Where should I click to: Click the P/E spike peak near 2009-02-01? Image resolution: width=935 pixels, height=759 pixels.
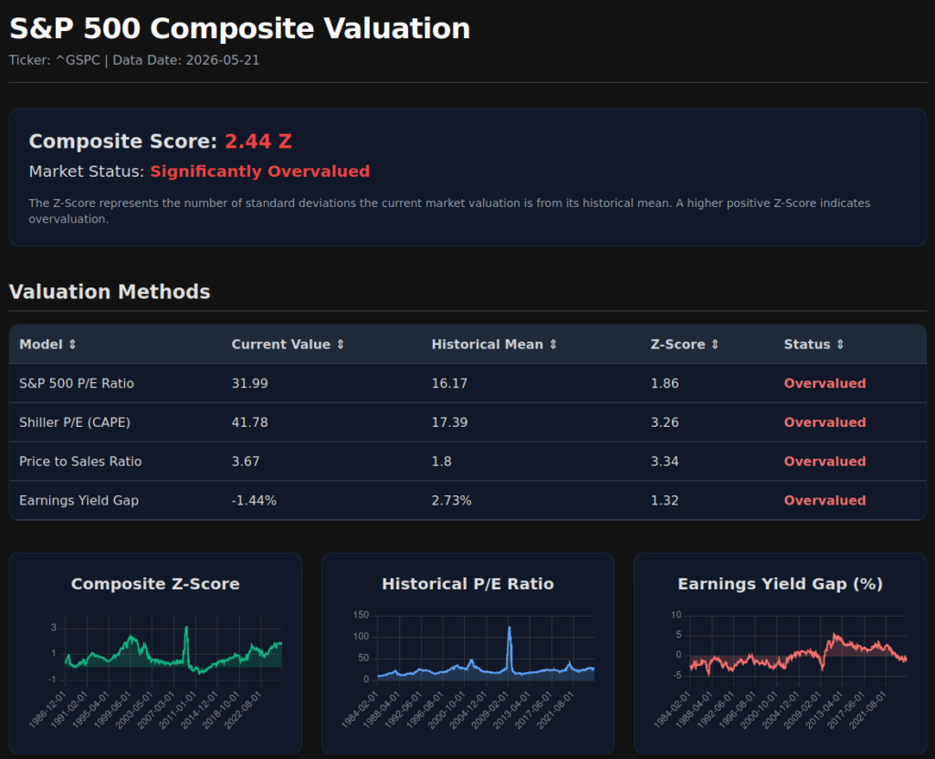coord(510,628)
